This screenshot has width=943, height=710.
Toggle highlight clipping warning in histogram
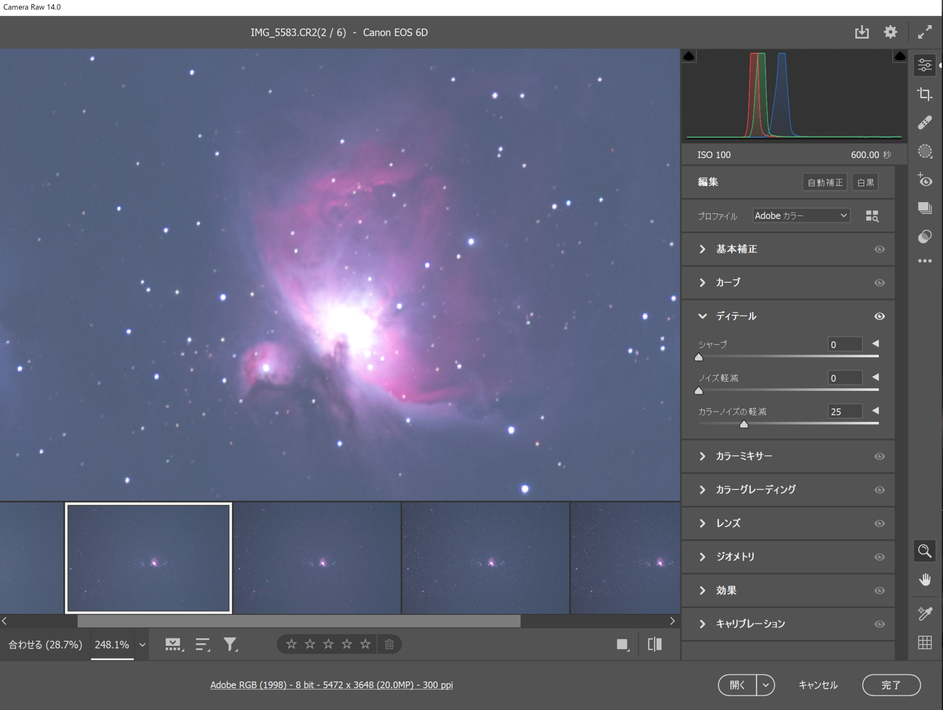tap(900, 57)
